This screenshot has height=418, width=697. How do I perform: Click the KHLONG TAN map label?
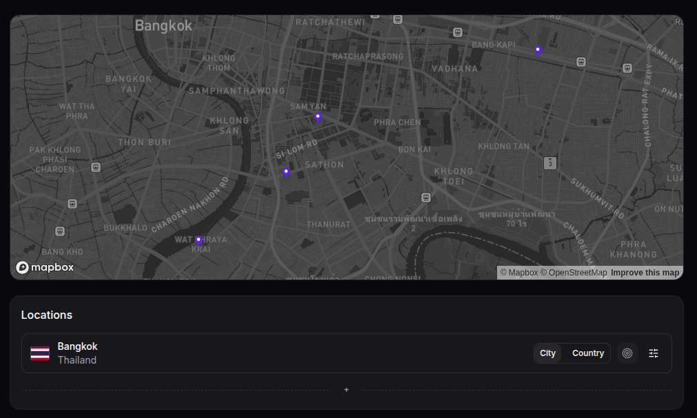504,146
